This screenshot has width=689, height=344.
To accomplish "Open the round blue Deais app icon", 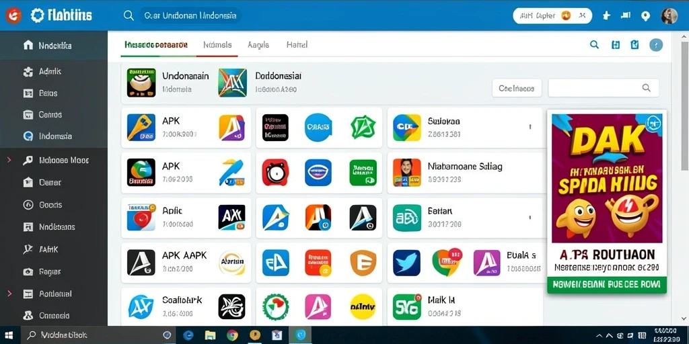I will coord(318,127).
